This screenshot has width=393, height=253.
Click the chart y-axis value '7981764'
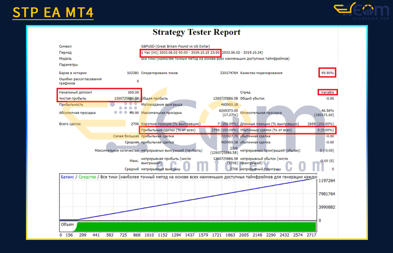click(x=327, y=194)
